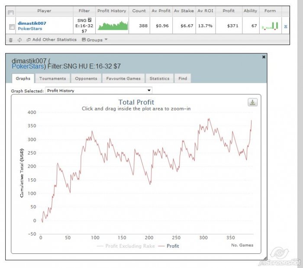
Task: Sort by Profit History column header
Action: 112,11
